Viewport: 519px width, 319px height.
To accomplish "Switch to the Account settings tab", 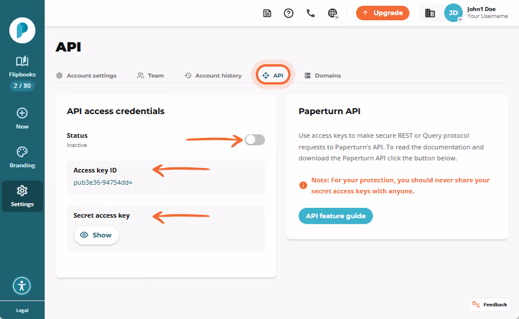I will (x=86, y=76).
